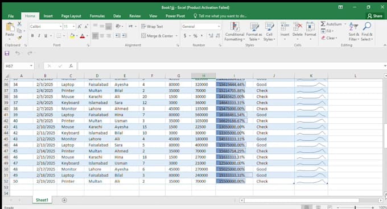
Task: Open the font size 11 dropdown
Action: tap(73, 26)
